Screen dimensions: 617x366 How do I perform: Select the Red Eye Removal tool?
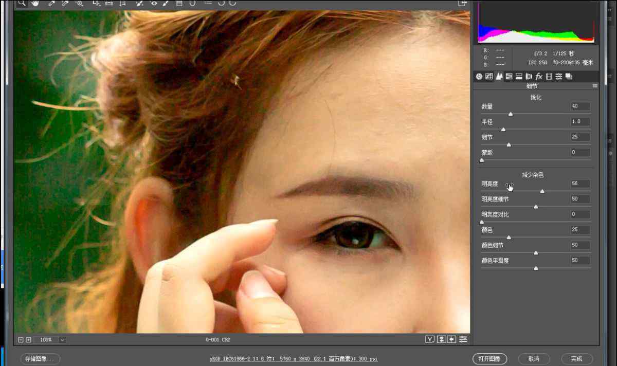pos(154,3)
